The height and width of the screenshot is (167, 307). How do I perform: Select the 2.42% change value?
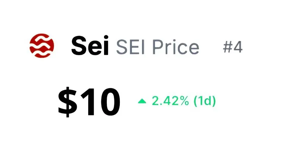click(x=170, y=101)
